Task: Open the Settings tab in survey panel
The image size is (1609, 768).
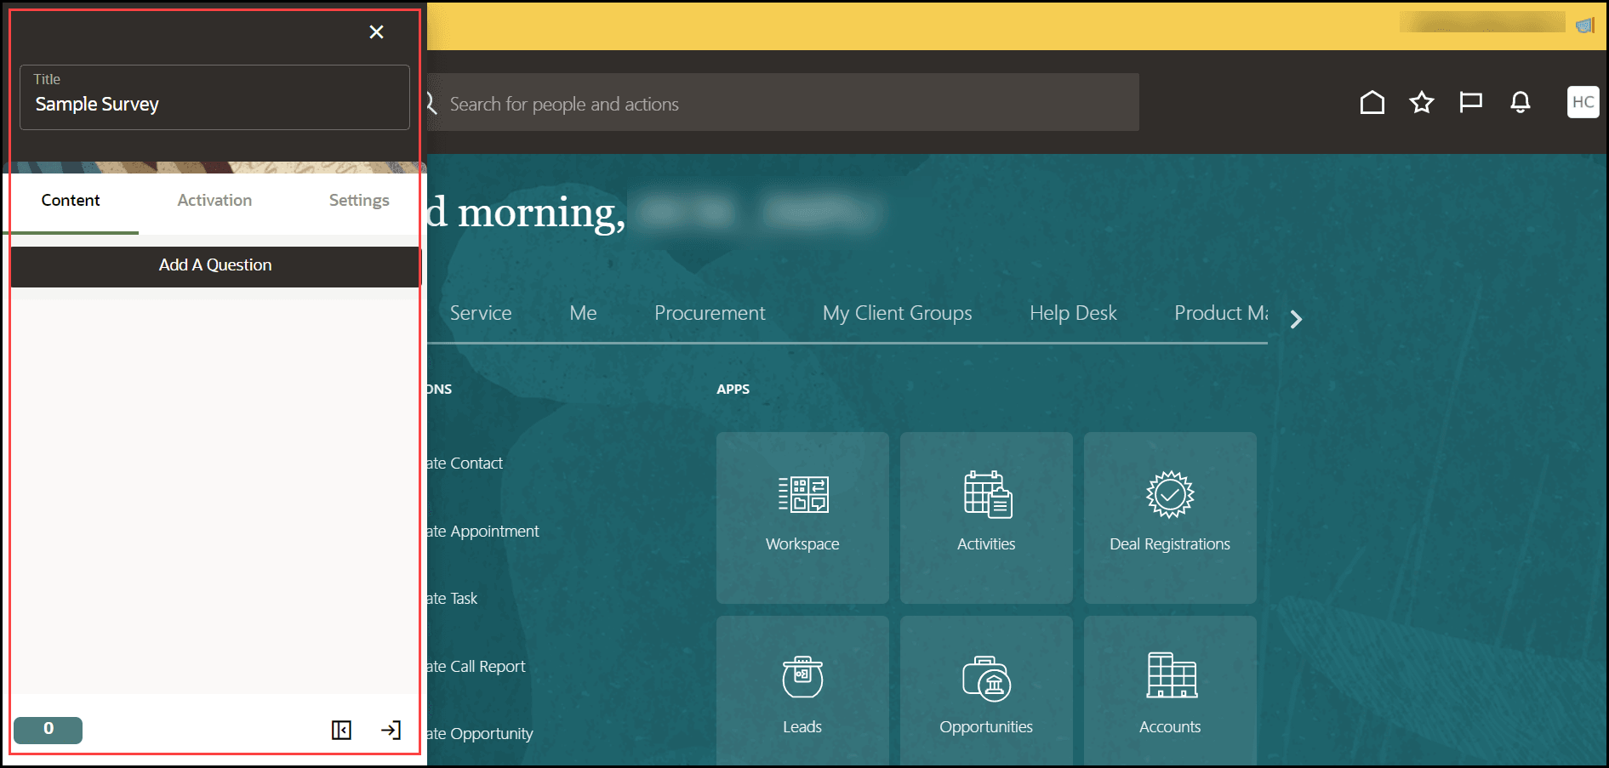Action: coord(359,201)
